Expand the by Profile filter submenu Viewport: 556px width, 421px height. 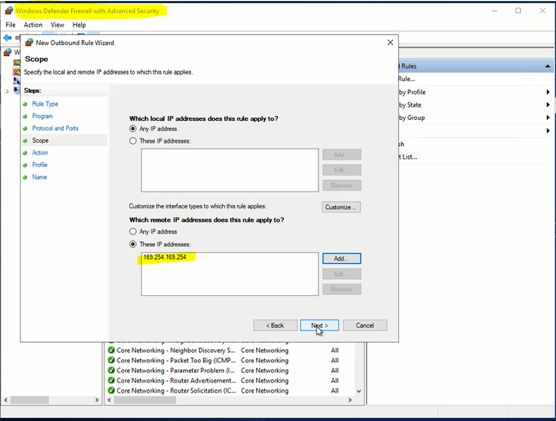pos(548,92)
